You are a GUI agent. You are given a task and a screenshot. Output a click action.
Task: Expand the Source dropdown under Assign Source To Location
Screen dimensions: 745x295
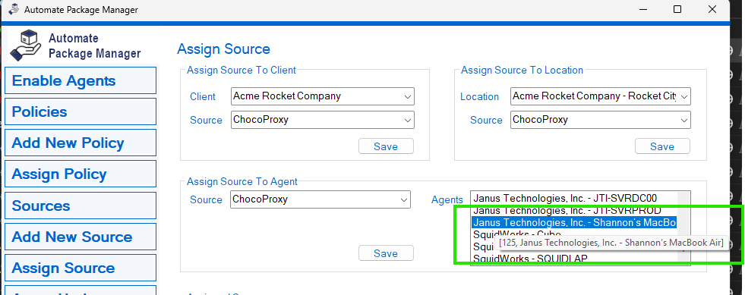601,120
